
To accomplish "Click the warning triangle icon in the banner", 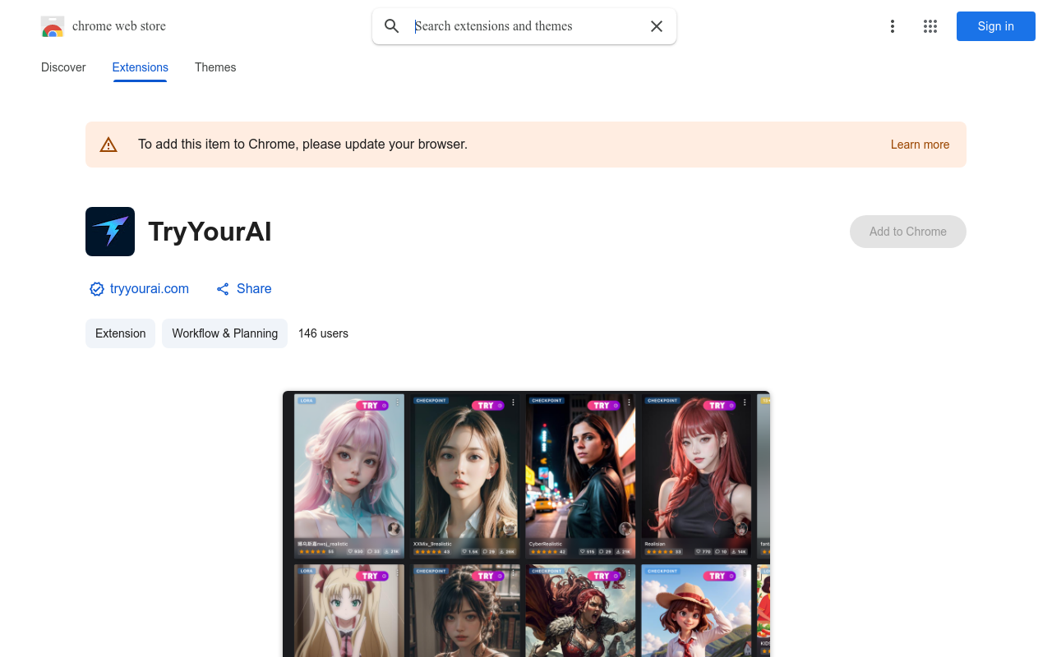I will (108, 145).
